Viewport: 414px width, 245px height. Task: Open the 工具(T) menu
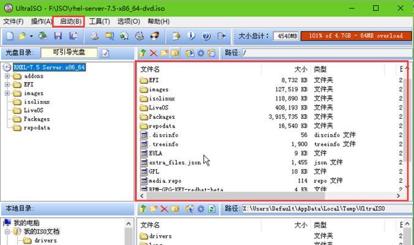tap(99, 21)
